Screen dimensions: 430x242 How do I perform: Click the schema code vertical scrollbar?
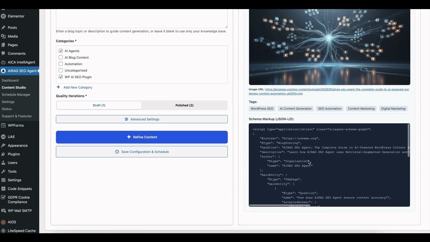click(408, 140)
